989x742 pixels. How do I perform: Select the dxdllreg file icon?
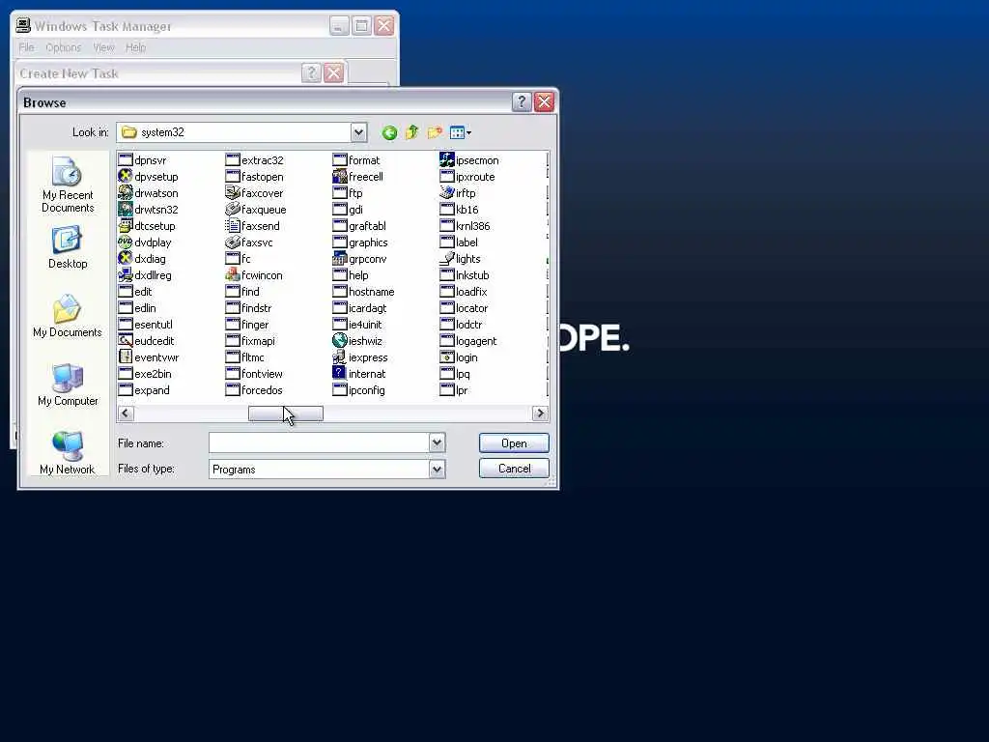click(126, 275)
